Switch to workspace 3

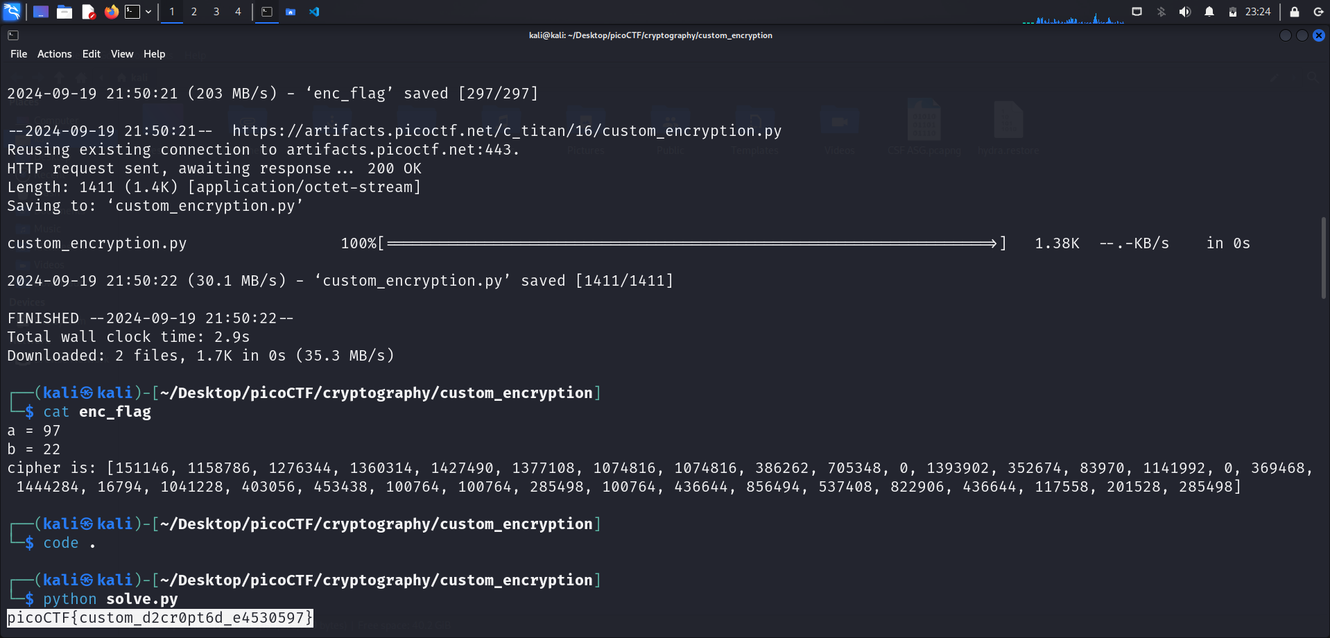coord(216,12)
